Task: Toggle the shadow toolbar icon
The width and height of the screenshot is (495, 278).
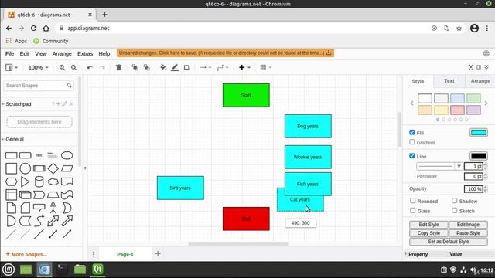Action: (187, 67)
